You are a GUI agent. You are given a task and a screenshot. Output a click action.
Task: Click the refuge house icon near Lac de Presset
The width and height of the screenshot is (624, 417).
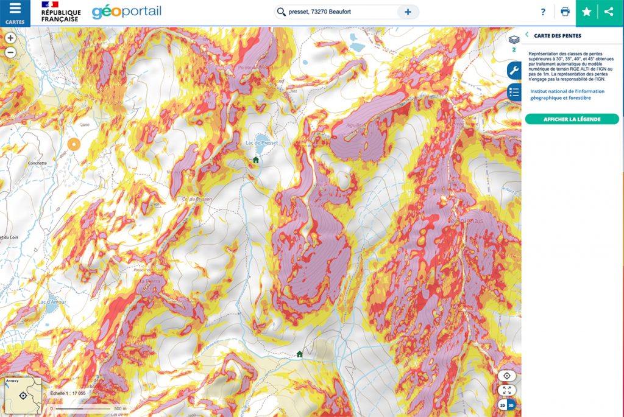coord(256,160)
